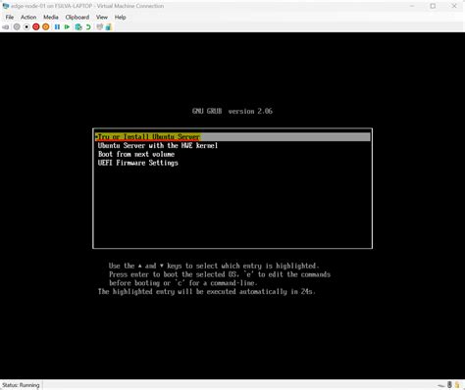Click the keyboard icon in status bar

[441, 386]
